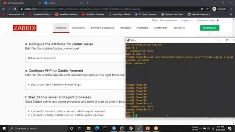
Task: Open the Windows Start menu
Action: [4, 128]
